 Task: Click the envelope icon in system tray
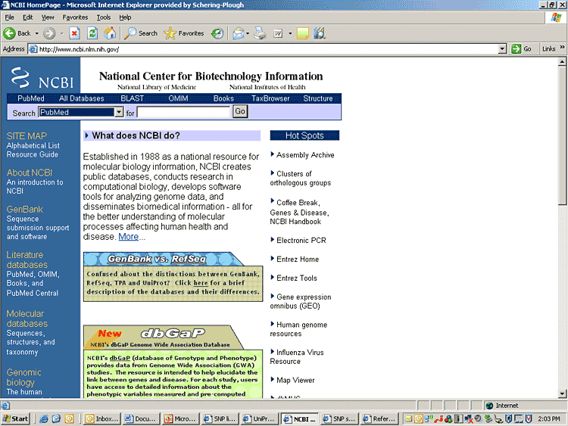coord(409,418)
